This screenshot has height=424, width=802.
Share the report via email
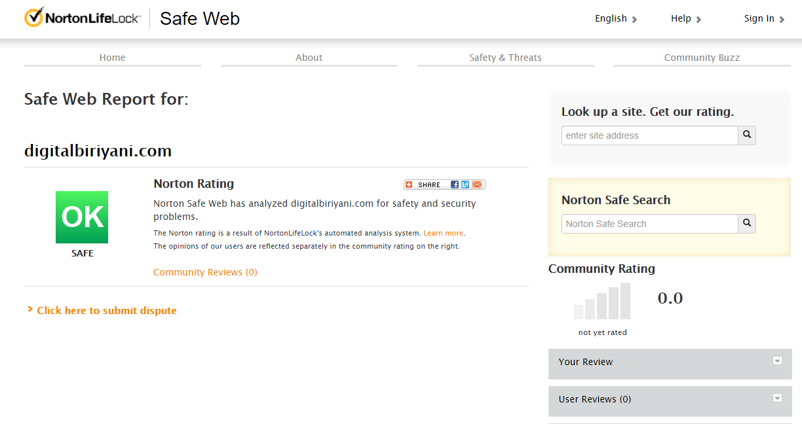click(x=476, y=185)
